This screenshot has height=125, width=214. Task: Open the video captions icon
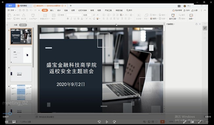(x=14, y=122)
